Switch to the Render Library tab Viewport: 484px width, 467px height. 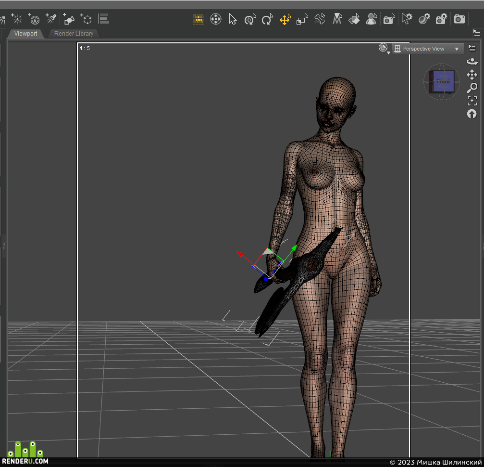(x=74, y=33)
